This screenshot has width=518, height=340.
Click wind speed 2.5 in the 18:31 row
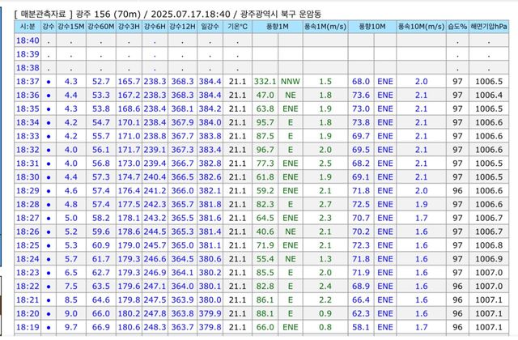point(325,164)
